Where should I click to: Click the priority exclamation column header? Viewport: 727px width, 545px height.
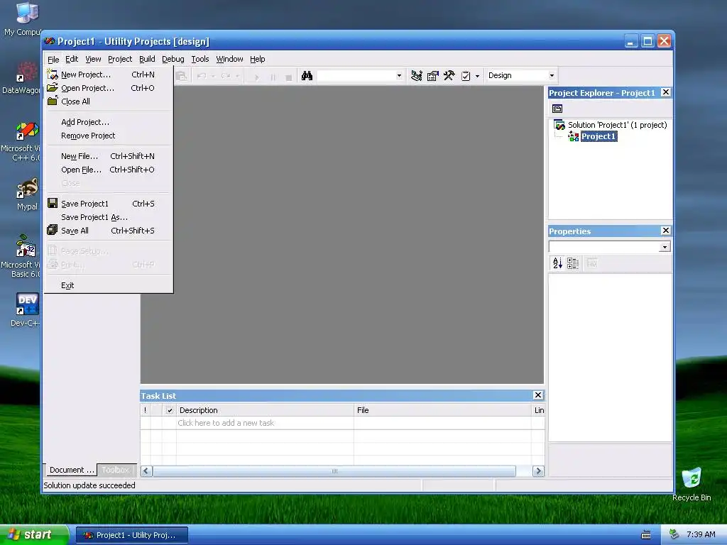pyautogui.click(x=145, y=410)
